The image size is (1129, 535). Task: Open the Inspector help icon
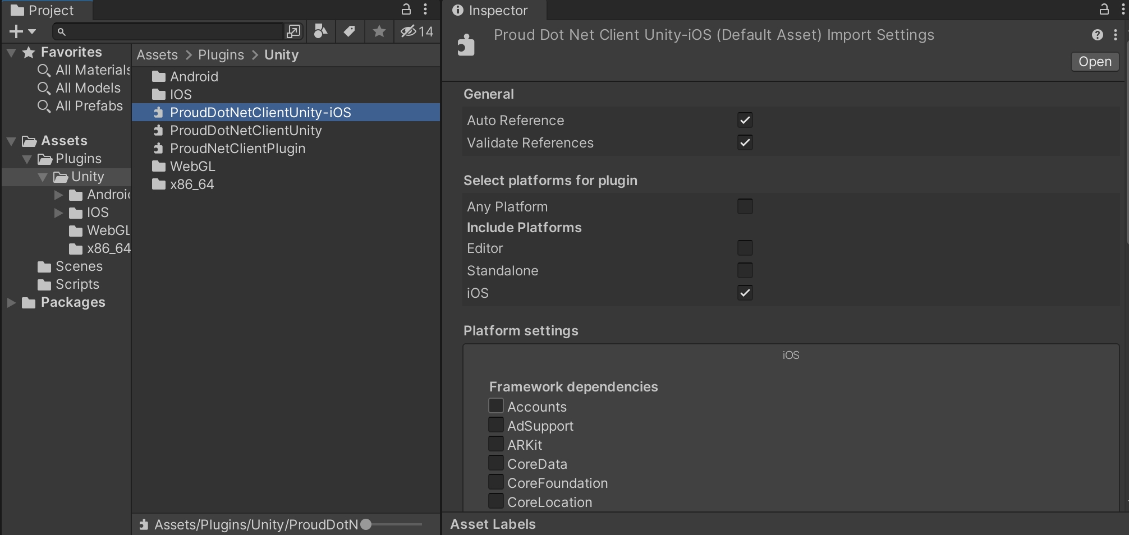[x=1097, y=35]
